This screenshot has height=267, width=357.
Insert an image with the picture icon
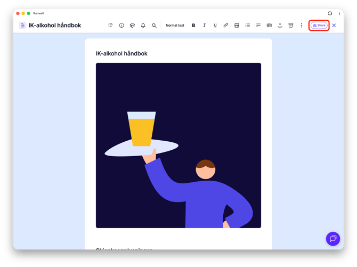[237, 25]
